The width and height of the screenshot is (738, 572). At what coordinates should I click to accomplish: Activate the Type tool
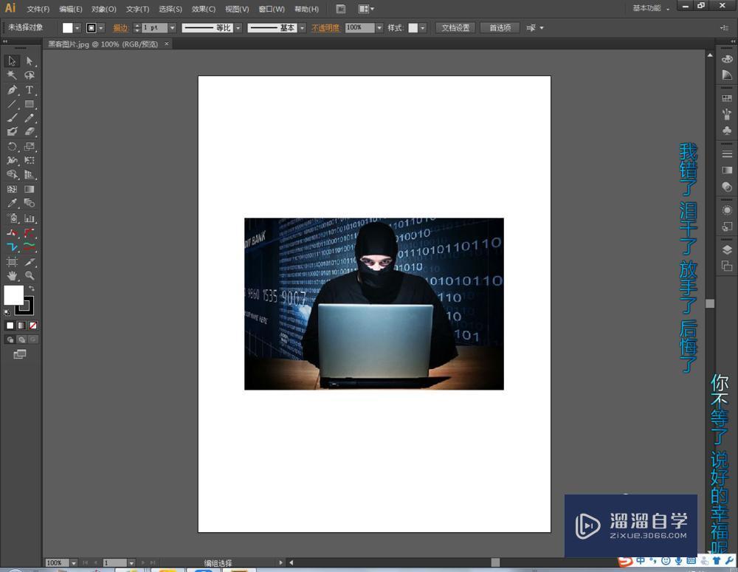point(30,90)
